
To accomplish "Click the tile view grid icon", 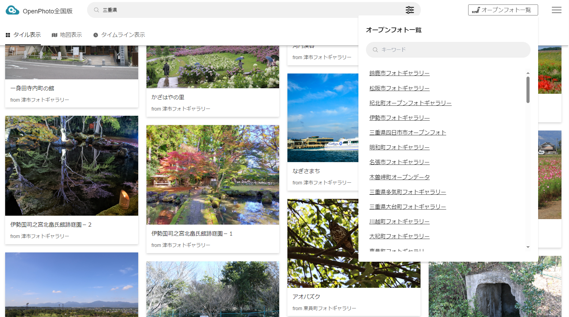I will pos(8,35).
